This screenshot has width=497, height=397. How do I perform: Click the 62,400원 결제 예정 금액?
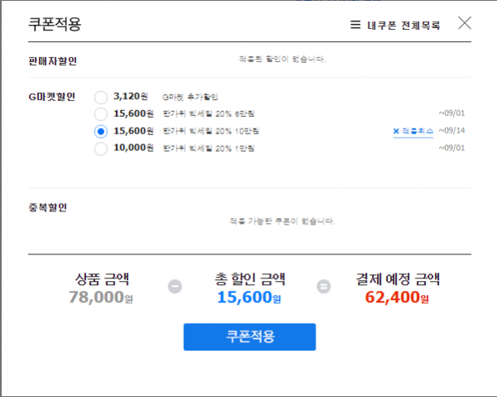click(397, 298)
